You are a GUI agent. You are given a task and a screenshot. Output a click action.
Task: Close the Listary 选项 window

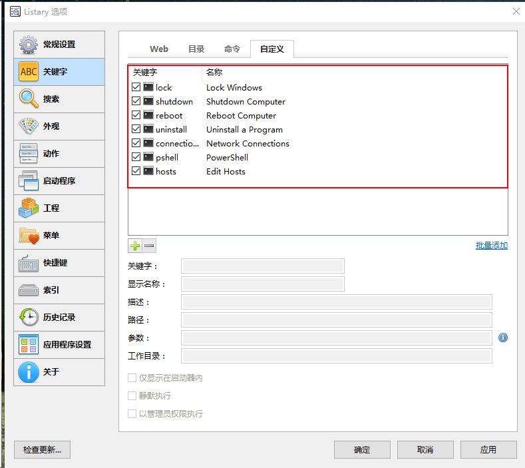[x=516, y=11]
